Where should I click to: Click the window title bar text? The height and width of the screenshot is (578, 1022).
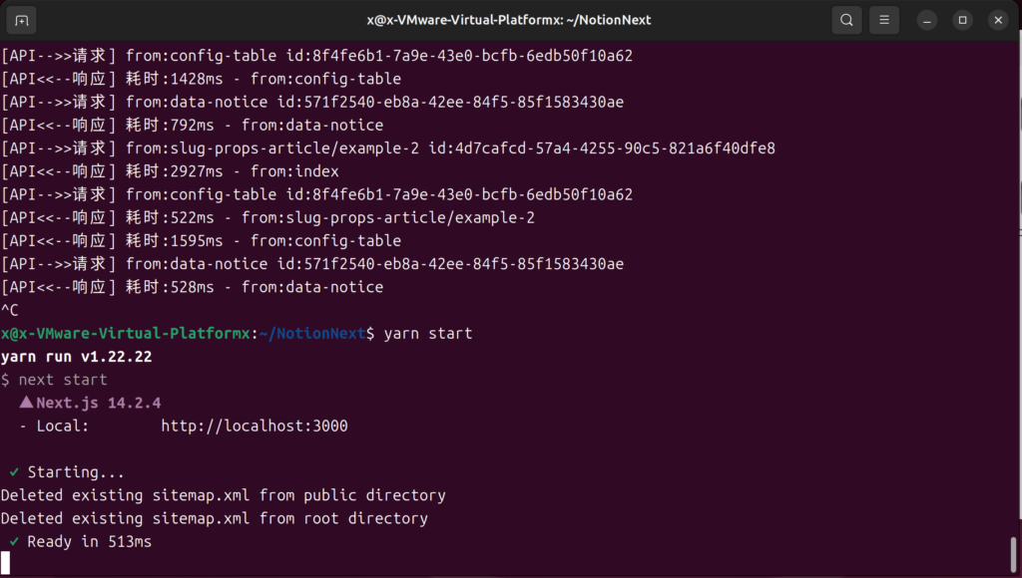pos(510,20)
